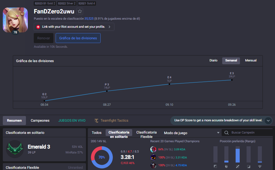Click the C/Kill 46% stat
Viewport: 275px width, 170px height.
click(x=128, y=163)
